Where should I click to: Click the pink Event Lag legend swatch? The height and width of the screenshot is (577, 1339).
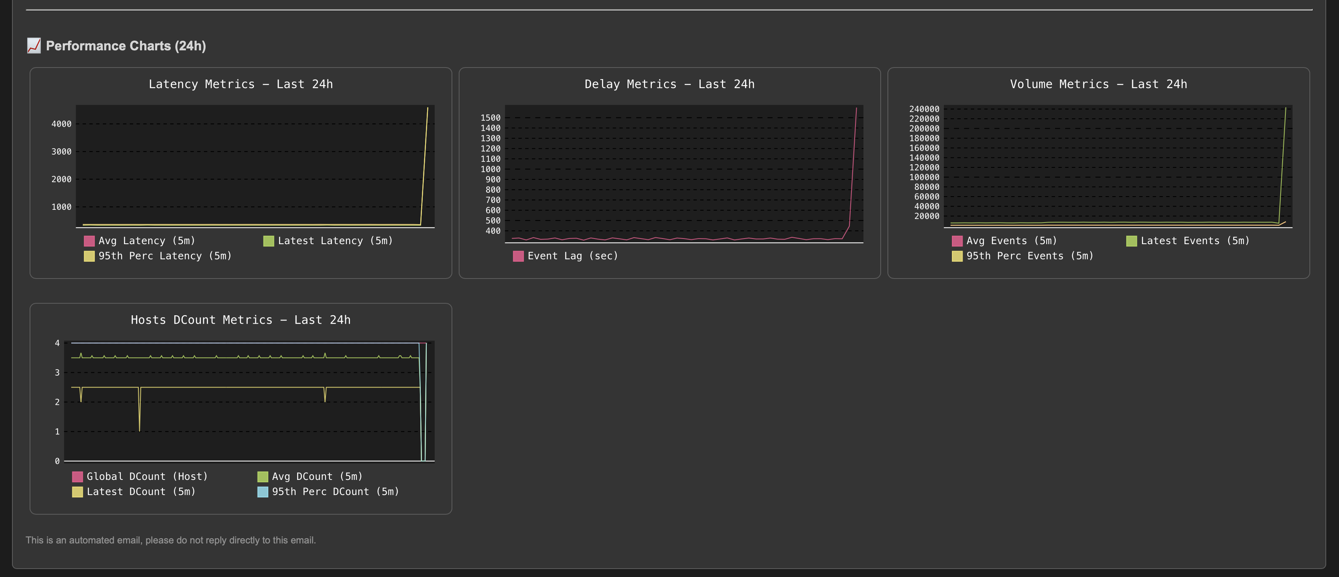(x=518, y=256)
